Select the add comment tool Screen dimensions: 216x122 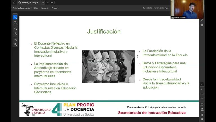coord(15,23)
